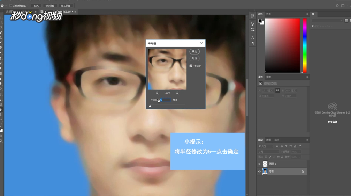Toggle lock position icon
Screen dimensions: 351x196
tap(274, 157)
